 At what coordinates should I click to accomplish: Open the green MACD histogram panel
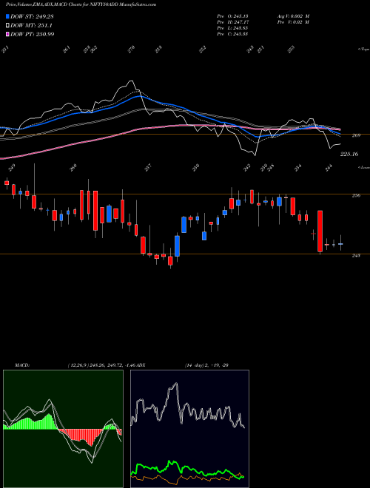coord(63,429)
